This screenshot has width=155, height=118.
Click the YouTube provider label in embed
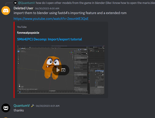(x=22, y=27)
